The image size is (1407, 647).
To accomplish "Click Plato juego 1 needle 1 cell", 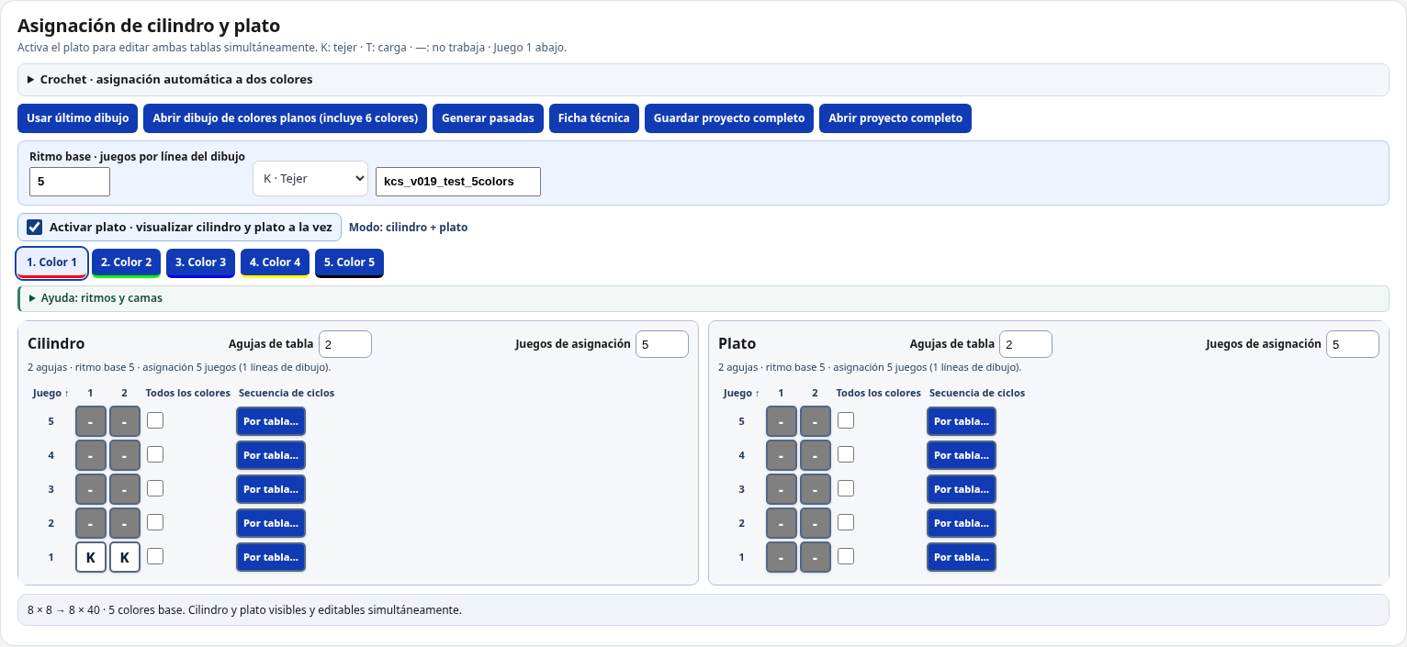I will point(782,557).
